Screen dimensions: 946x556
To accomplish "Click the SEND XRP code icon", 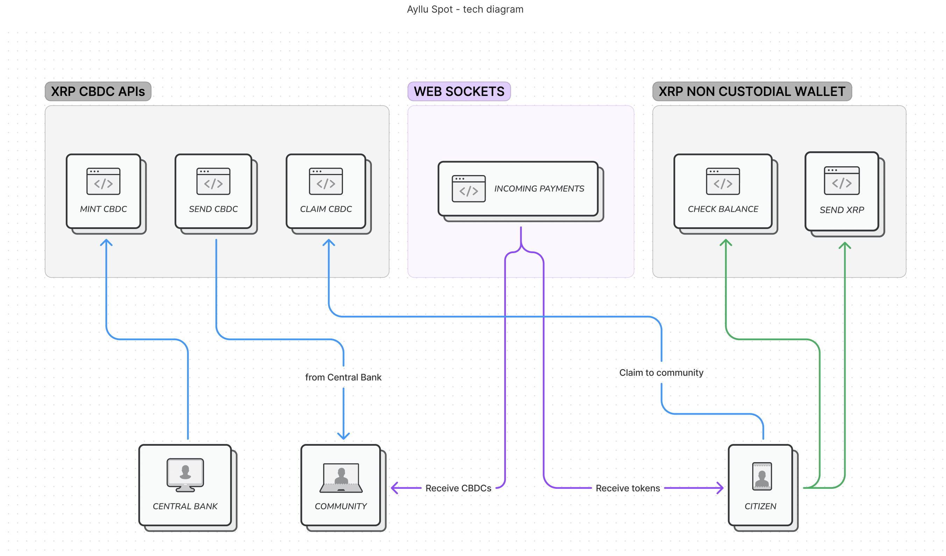I will [x=842, y=184].
